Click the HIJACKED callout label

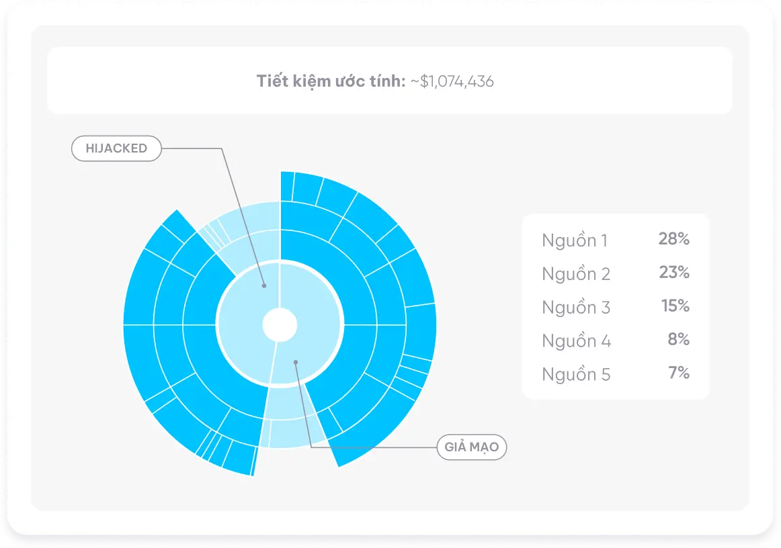(x=116, y=148)
